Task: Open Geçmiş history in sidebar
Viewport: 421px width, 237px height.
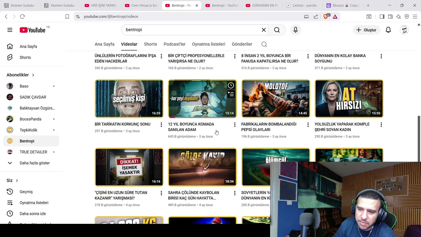Action: pos(31,192)
